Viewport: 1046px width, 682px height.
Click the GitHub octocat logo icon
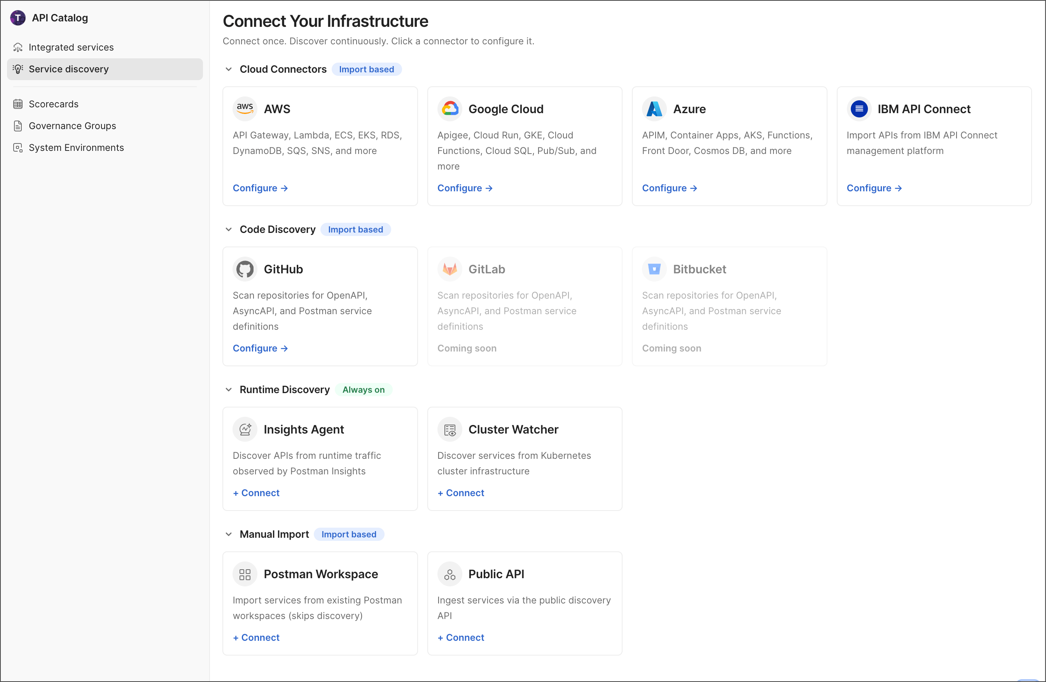click(245, 269)
